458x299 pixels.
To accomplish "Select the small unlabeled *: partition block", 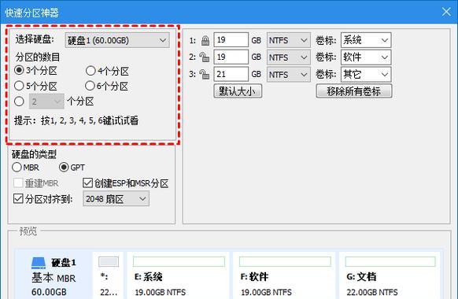I will [x=109, y=275].
